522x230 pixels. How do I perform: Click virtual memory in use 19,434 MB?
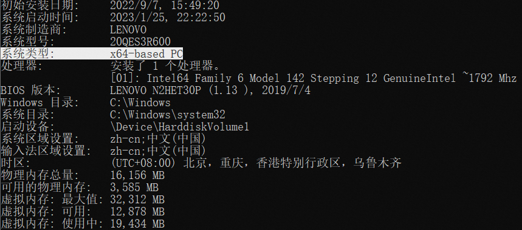tap(137, 223)
